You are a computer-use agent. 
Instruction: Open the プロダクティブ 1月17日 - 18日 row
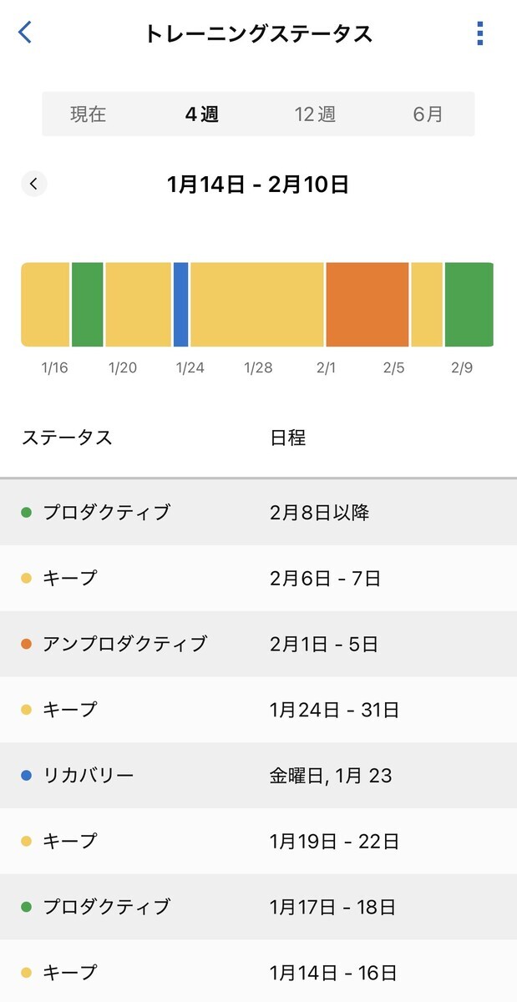pyautogui.click(x=258, y=906)
